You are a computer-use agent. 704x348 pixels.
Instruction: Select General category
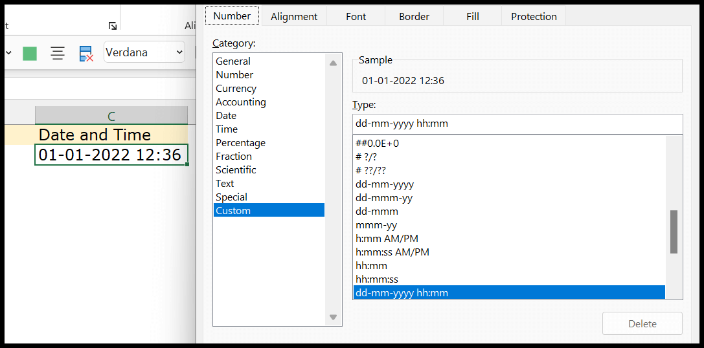[x=269, y=61]
